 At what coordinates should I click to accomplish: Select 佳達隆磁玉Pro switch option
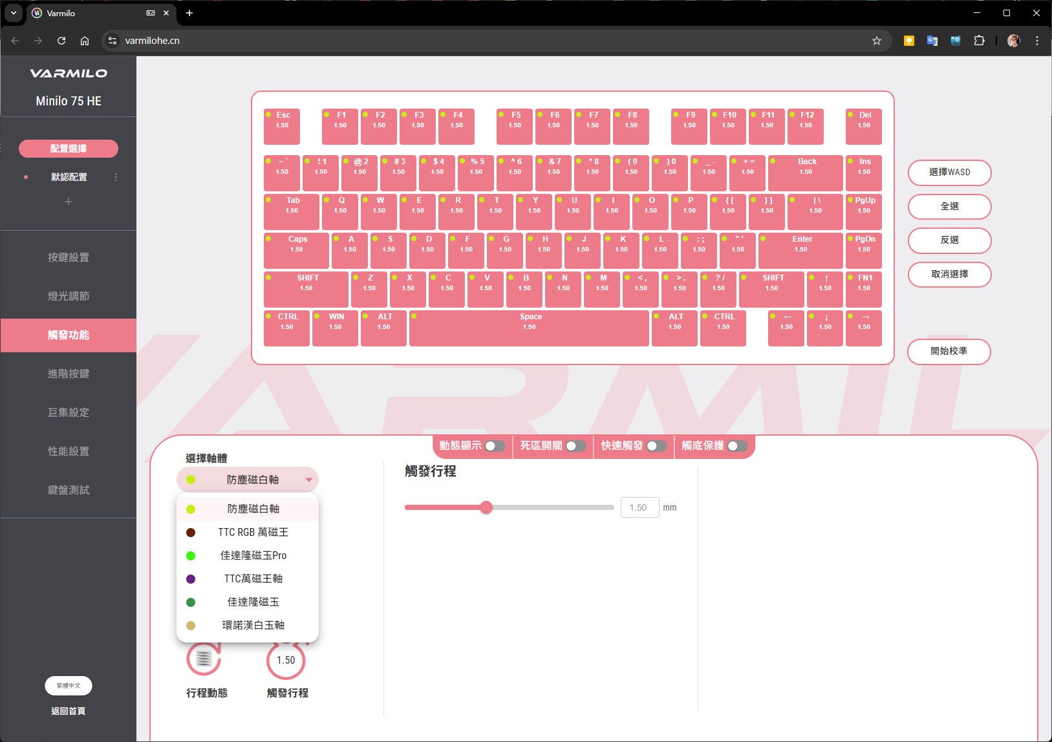click(x=253, y=556)
